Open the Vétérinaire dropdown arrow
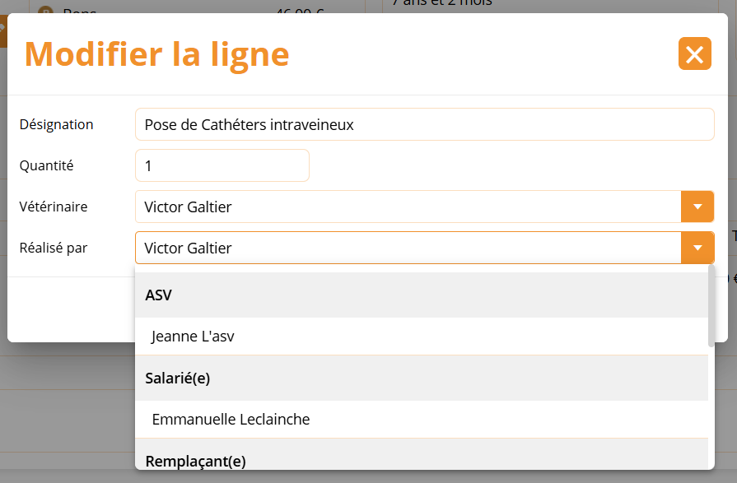 tap(697, 207)
